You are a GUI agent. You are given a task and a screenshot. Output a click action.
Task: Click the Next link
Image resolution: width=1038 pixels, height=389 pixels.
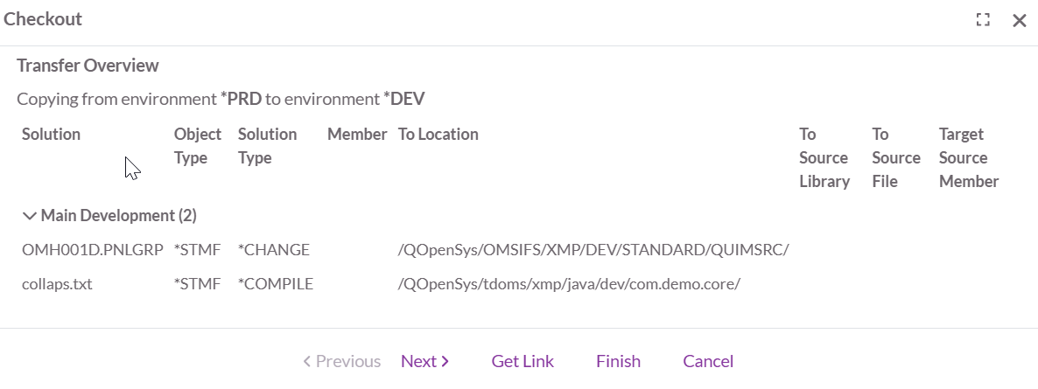[x=424, y=361]
